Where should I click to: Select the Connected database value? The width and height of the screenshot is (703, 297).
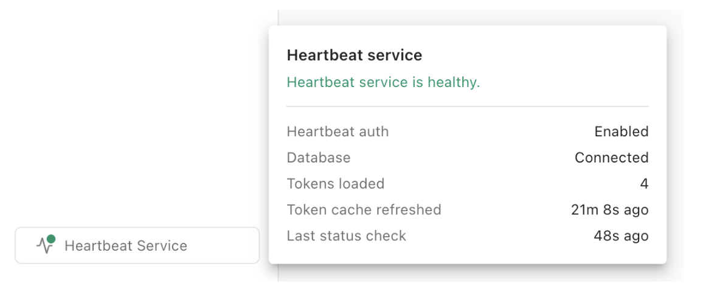[x=612, y=158]
